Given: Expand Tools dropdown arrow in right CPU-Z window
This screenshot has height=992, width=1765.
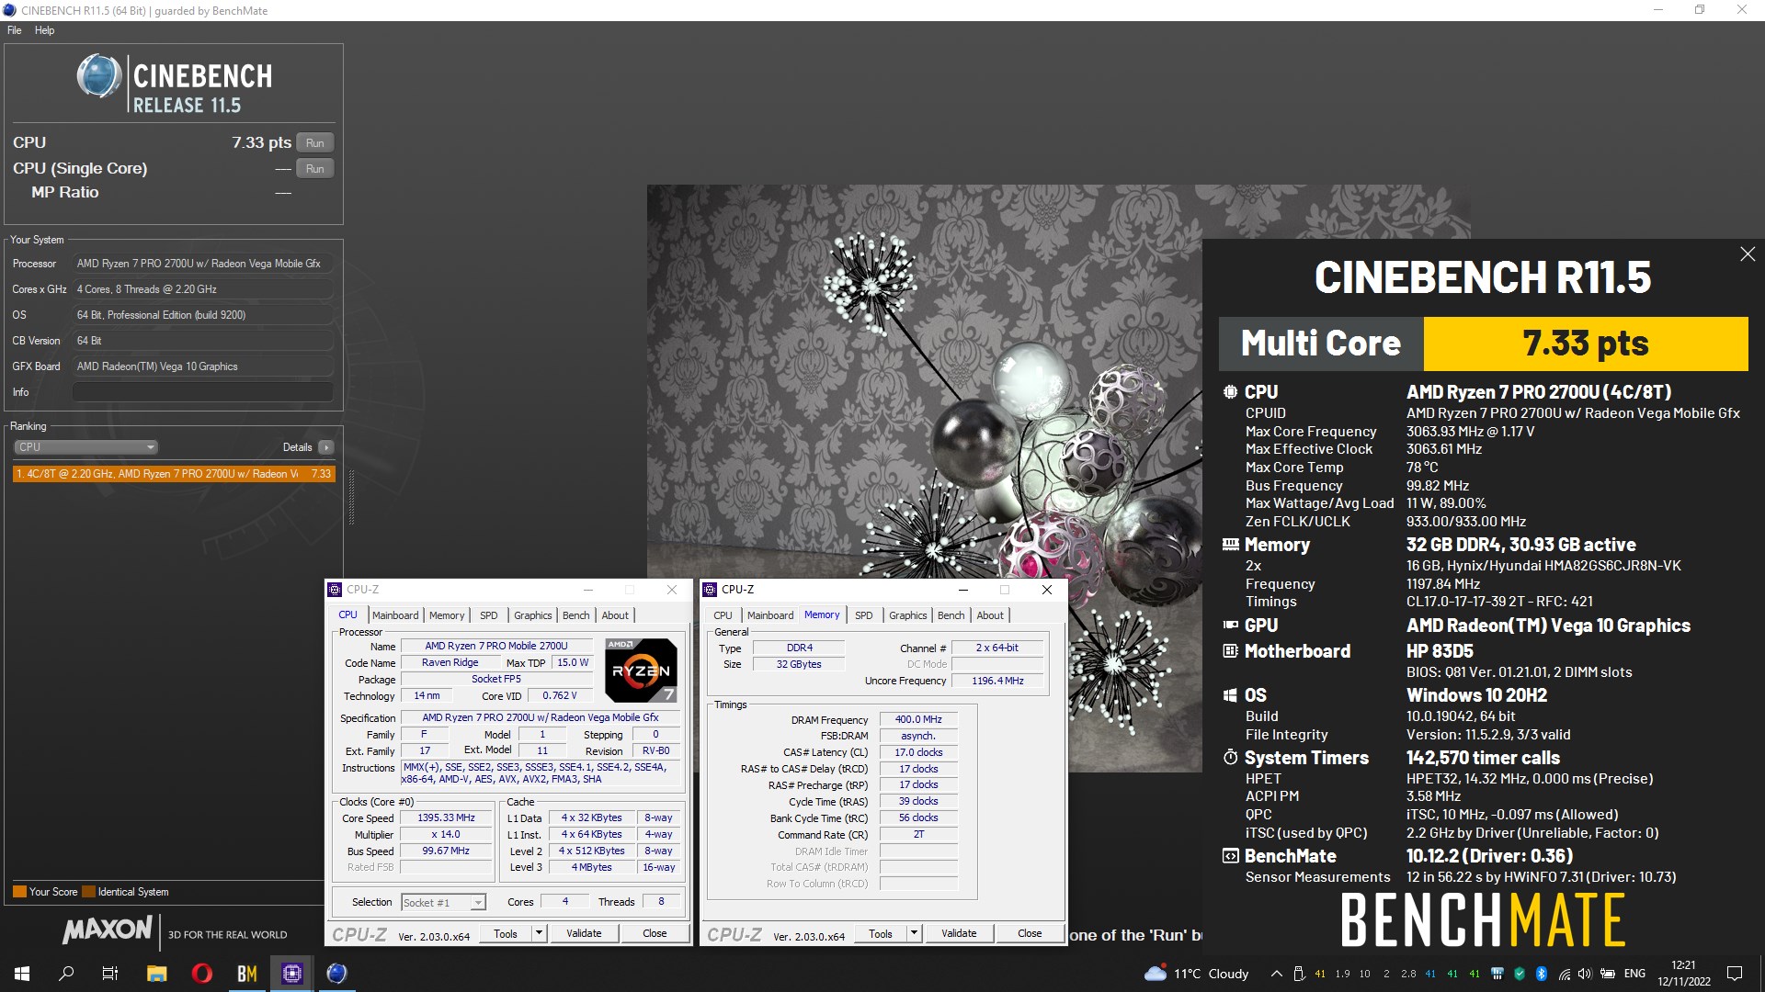Looking at the screenshot, I should point(915,933).
